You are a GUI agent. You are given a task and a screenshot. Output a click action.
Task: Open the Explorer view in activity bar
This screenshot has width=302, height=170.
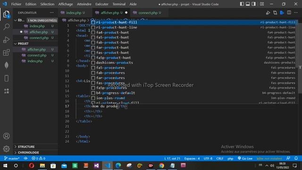tap(6, 14)
